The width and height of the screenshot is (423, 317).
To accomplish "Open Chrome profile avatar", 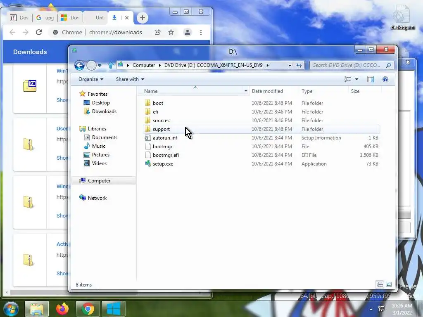I will 188,32.
